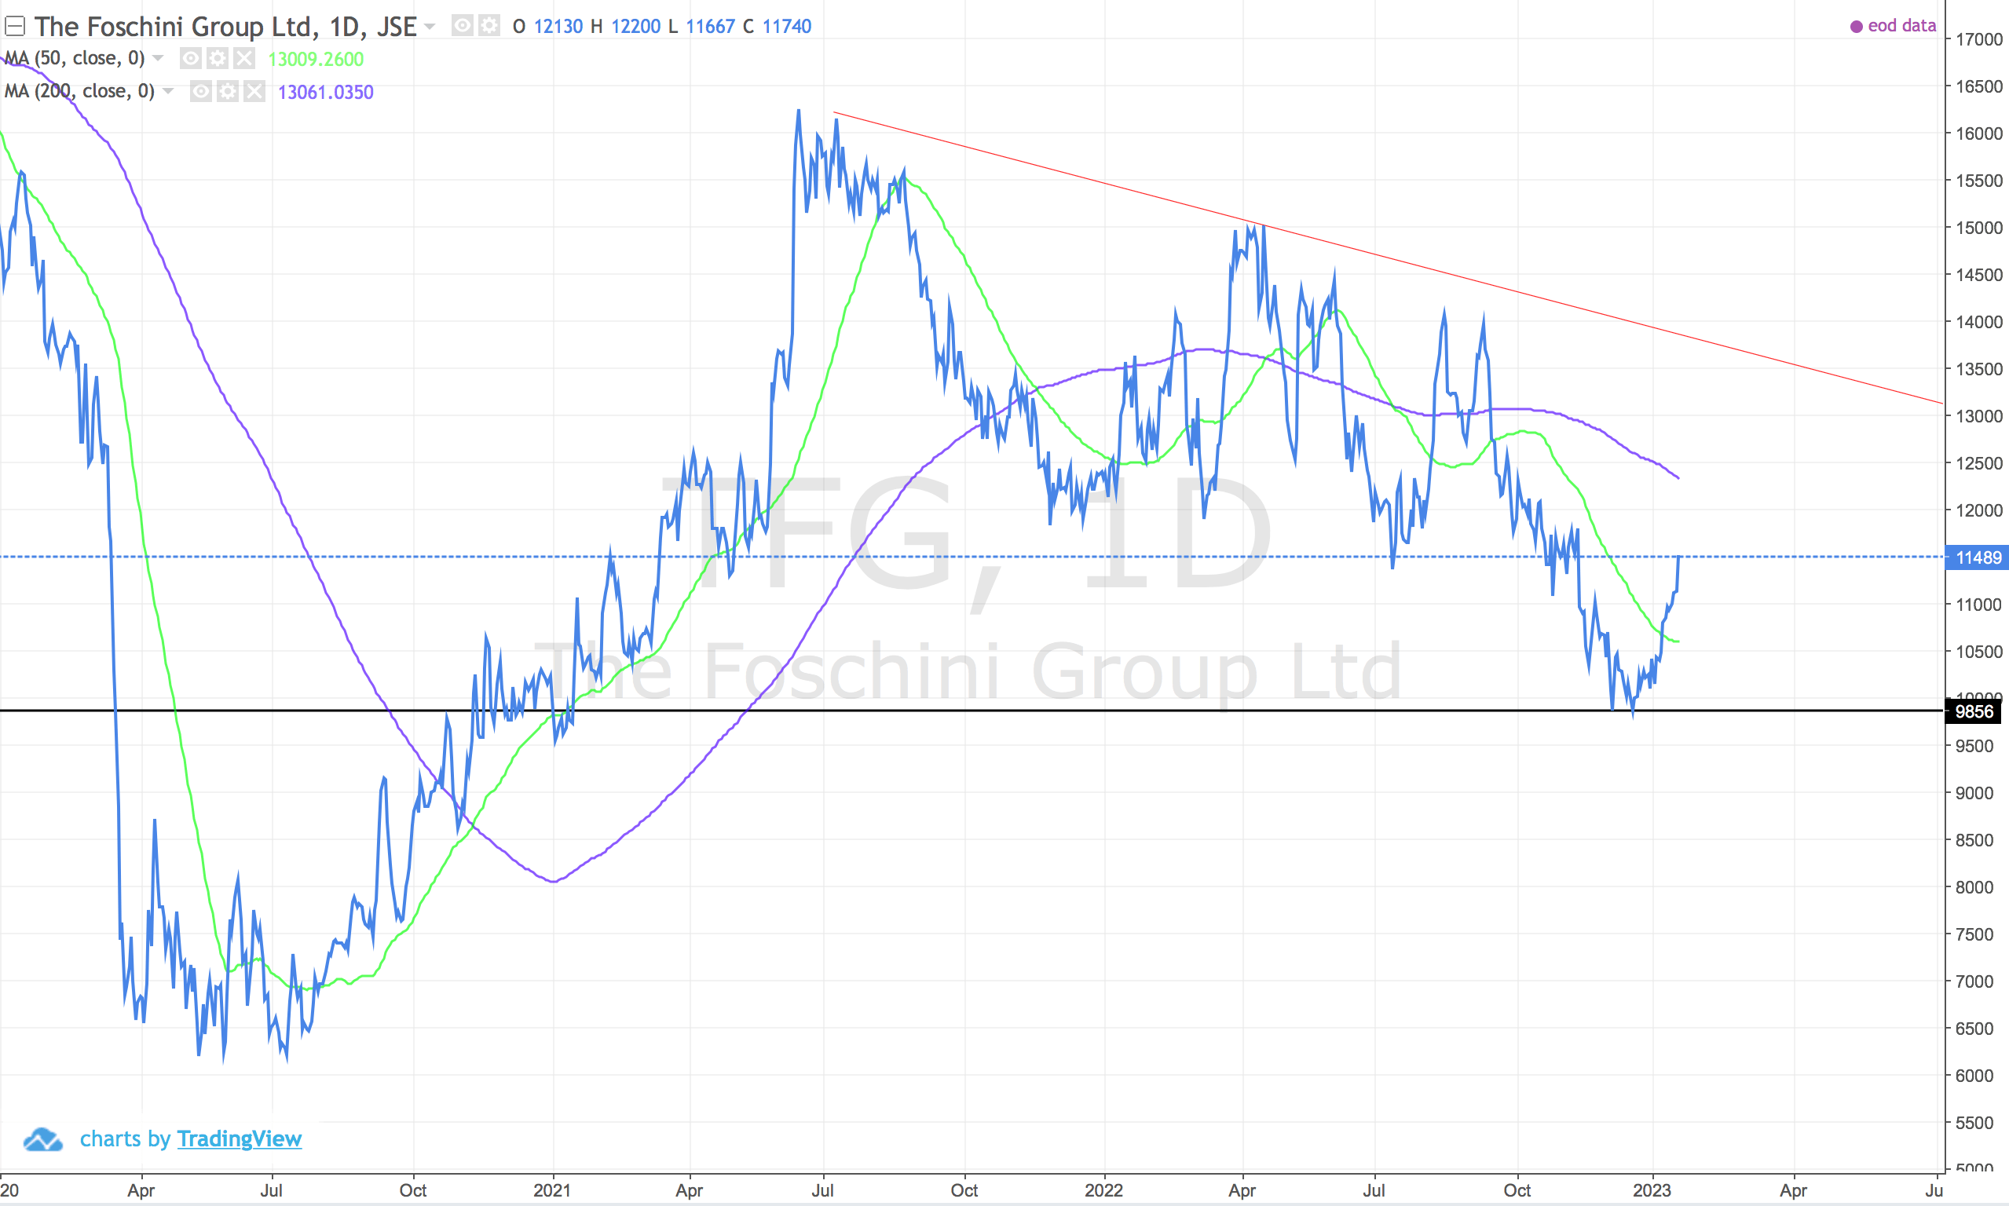Select the MA 200 value 13061.0350
Viewport: 2009px width, 1206px height.
(x=325, y=92)
